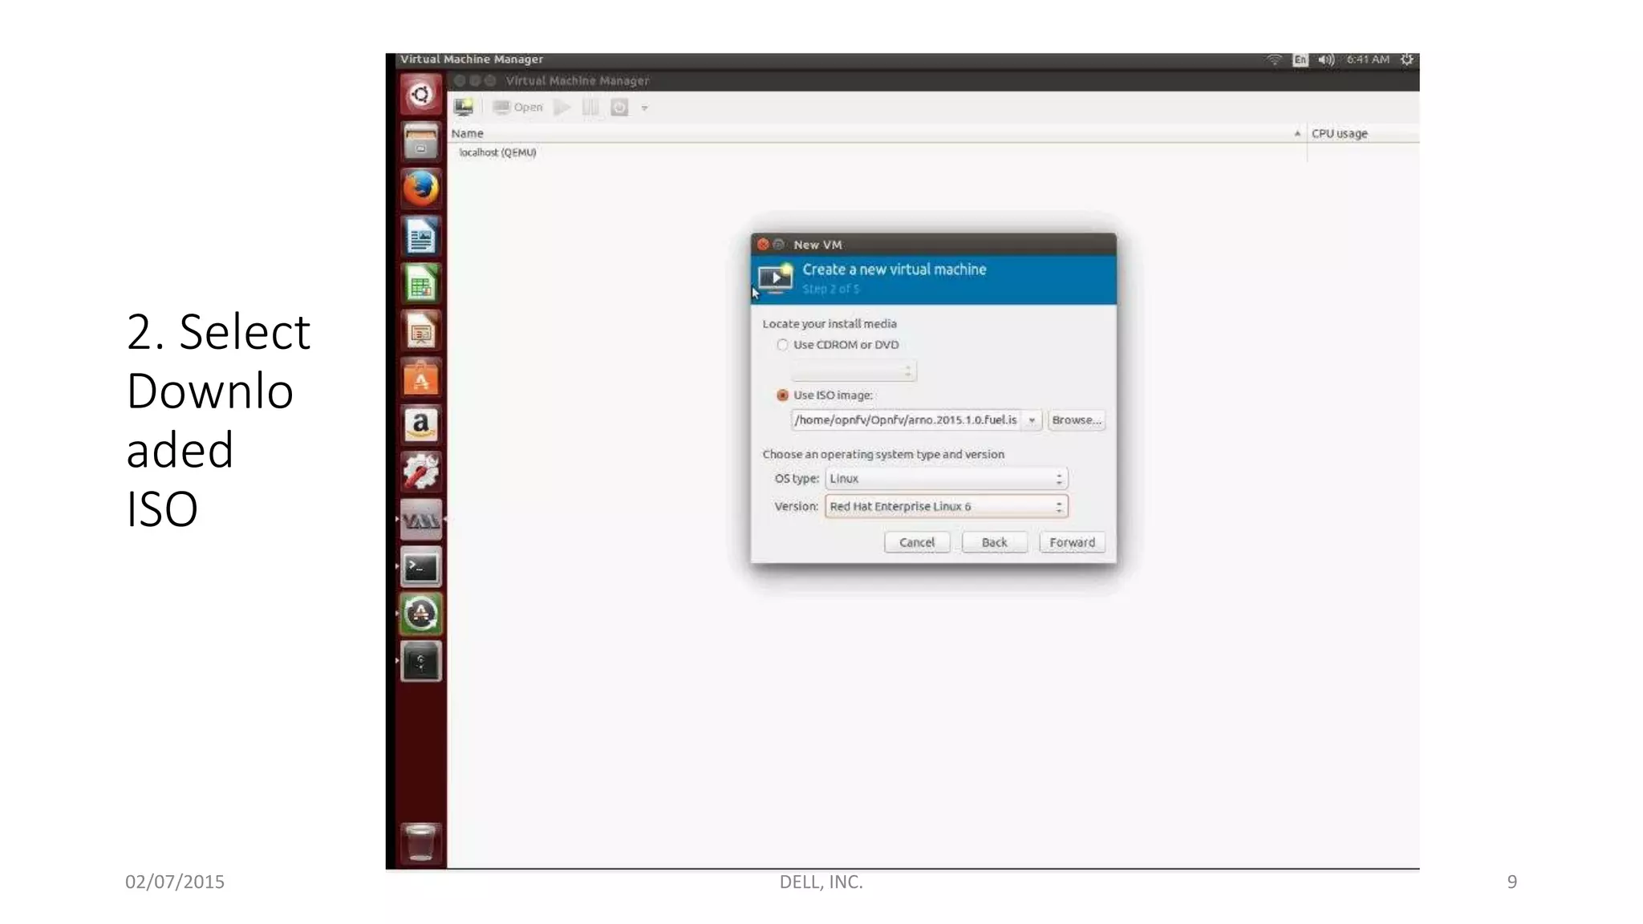This screenshot has width=1643, height=924.
Task: Launch Firefox from the dock
Action: point(420,189)
